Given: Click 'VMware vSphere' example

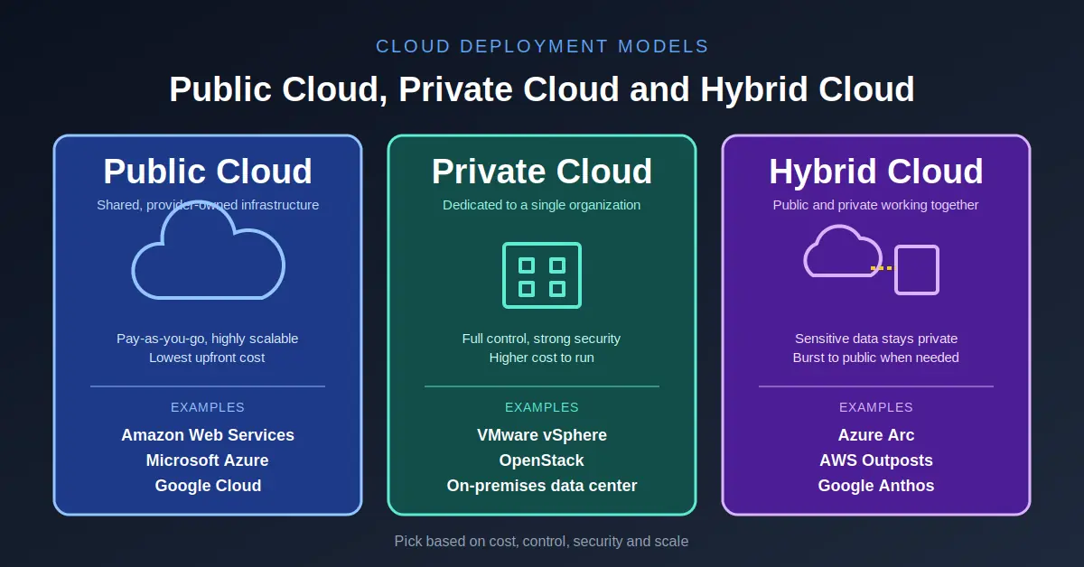Looking at the screenshot, I should [x=542, y=435].
